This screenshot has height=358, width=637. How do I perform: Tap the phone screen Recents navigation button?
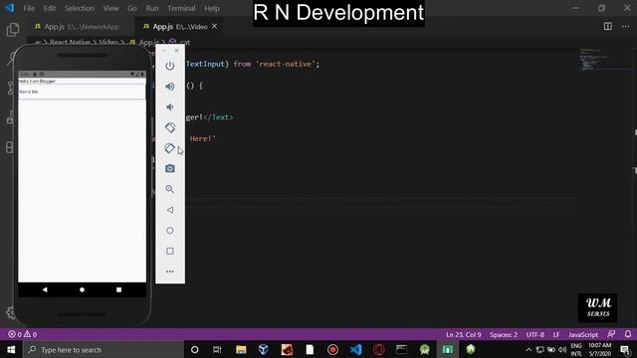pyautogui.click(x=118, y=289)
